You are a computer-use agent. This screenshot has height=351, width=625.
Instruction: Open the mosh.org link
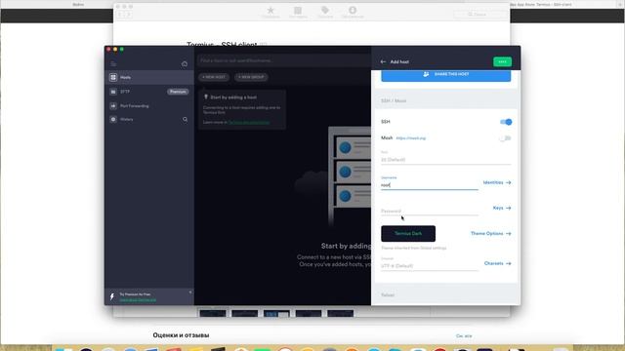pos(411,138)
